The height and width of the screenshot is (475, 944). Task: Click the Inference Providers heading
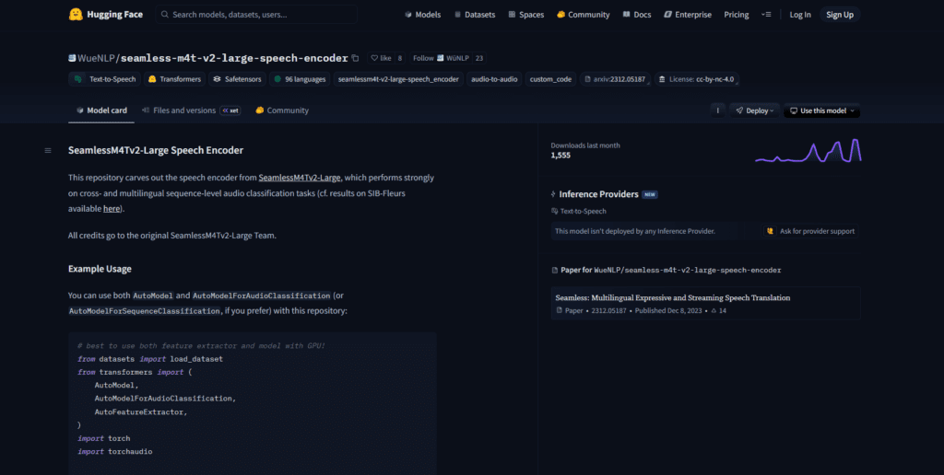coord(598,194)
